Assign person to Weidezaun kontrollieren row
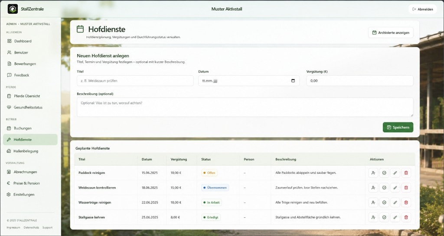The image size is (444, 236). 373,188
